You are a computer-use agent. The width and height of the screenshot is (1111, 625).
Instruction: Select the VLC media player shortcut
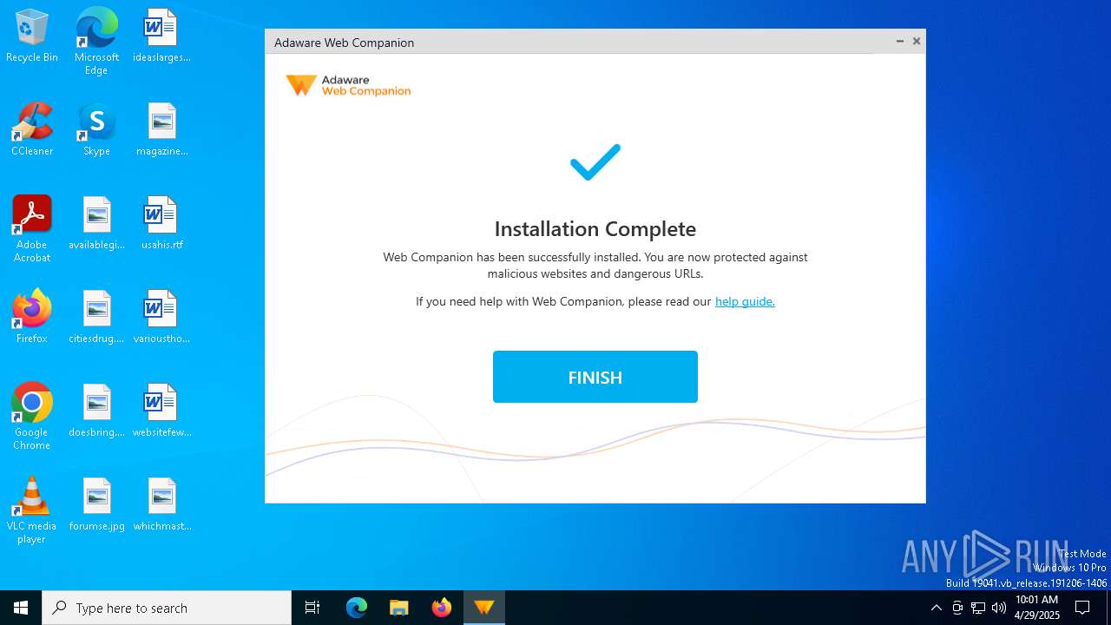pos(32,510)
